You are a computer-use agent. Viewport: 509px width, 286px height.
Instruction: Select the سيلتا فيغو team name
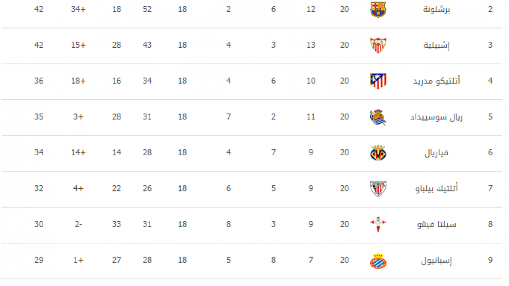pos(437,225)
